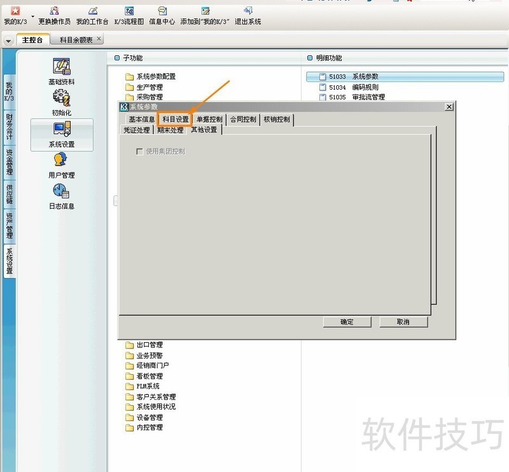Open 内控管理 folder

[x=144, y=427]
